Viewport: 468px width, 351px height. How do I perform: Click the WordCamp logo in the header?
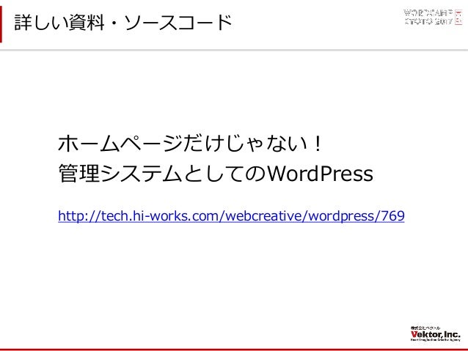433,17
